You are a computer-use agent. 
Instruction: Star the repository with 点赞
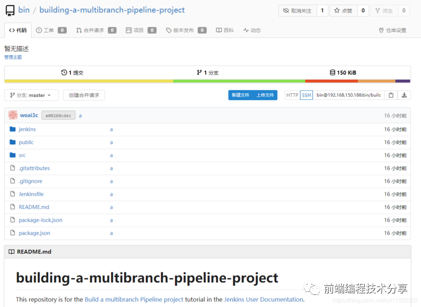pyautogui.click(x=343, y=11)
